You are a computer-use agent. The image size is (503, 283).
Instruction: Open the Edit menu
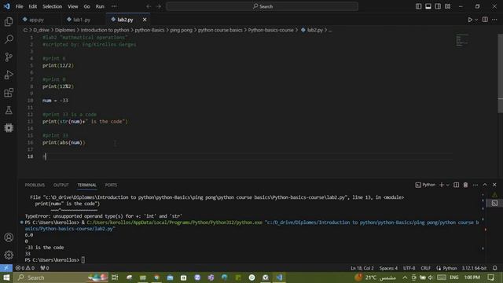(x=33, y=6)
